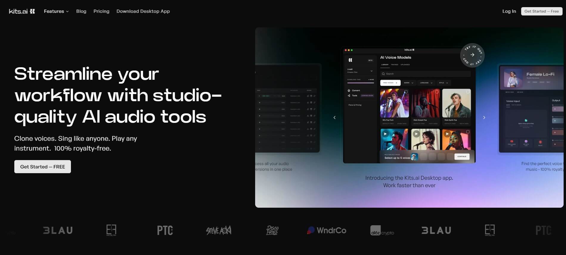Check the 80s Pop Punk voice checkbox

406,92
